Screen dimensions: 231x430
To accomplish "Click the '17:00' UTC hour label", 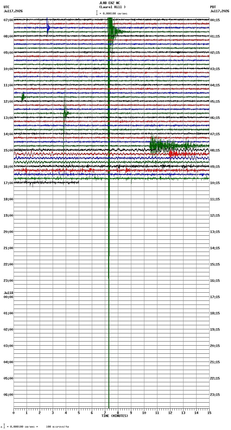I will pos(8,183).
